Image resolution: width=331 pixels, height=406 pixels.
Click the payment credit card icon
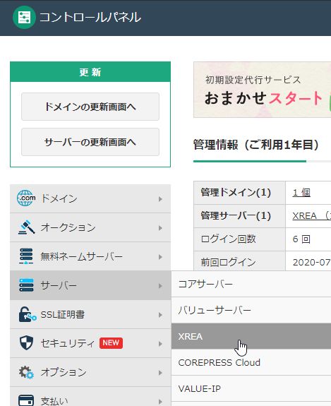click(x=26, y=400)
